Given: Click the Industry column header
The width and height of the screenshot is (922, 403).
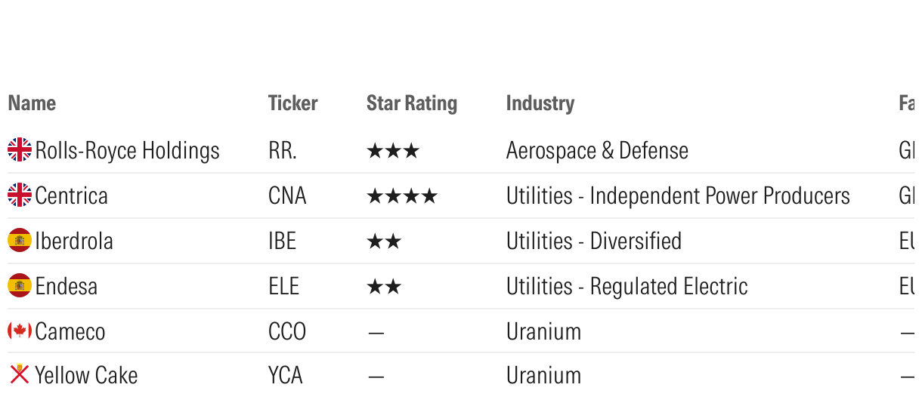Looking at the screenshot, I should [x=540, y=103].
